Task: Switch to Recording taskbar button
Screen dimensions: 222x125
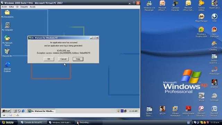Action: pyautogui.click(x=89, y=123)
